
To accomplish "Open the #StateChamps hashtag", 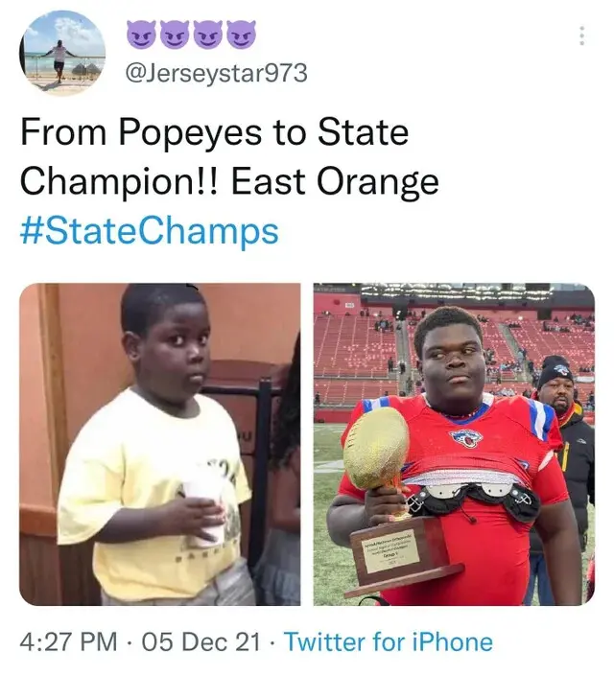I will (149, 232).
